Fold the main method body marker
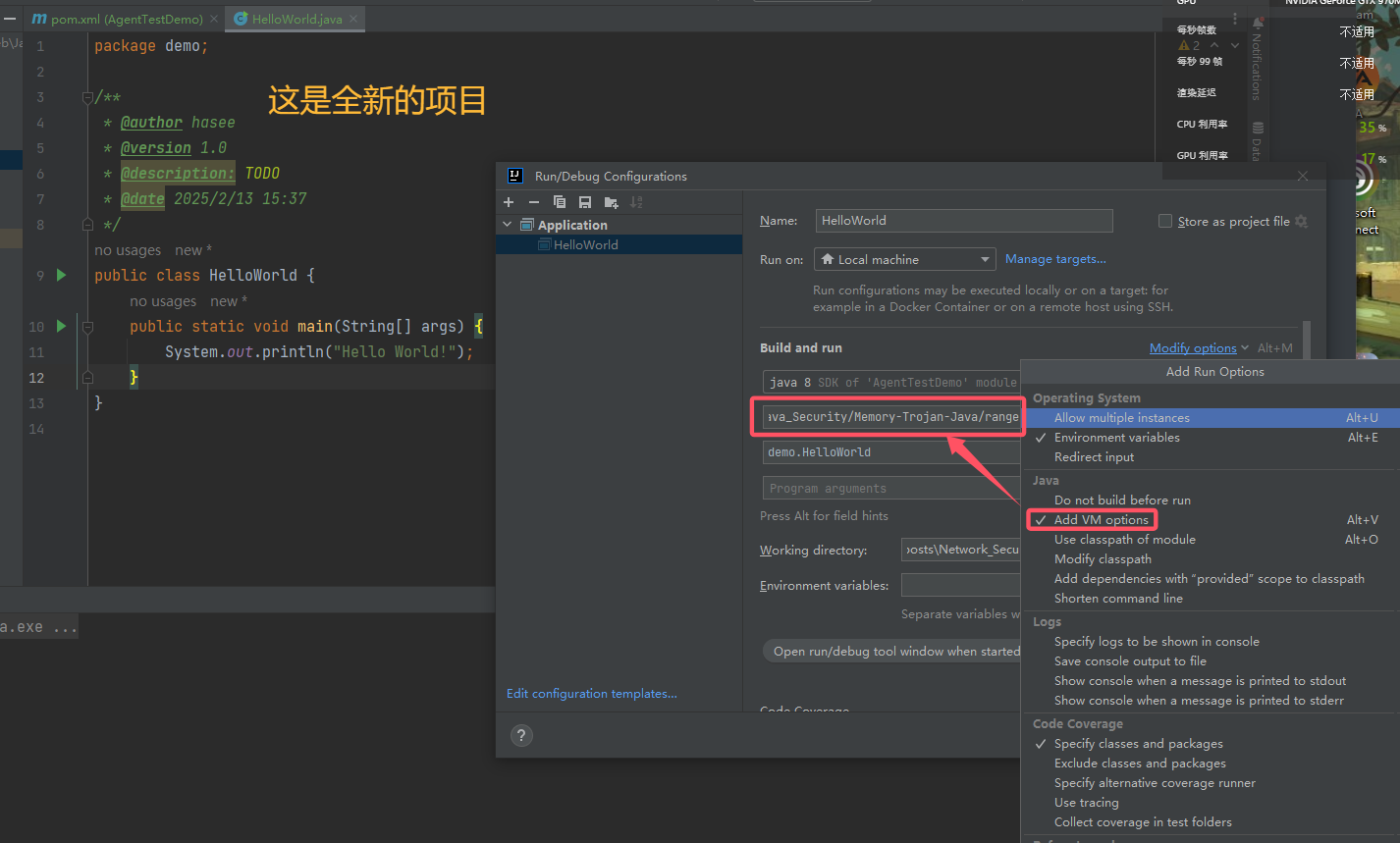The width and height of the screenshot is (1400, 843). [87, 327]
